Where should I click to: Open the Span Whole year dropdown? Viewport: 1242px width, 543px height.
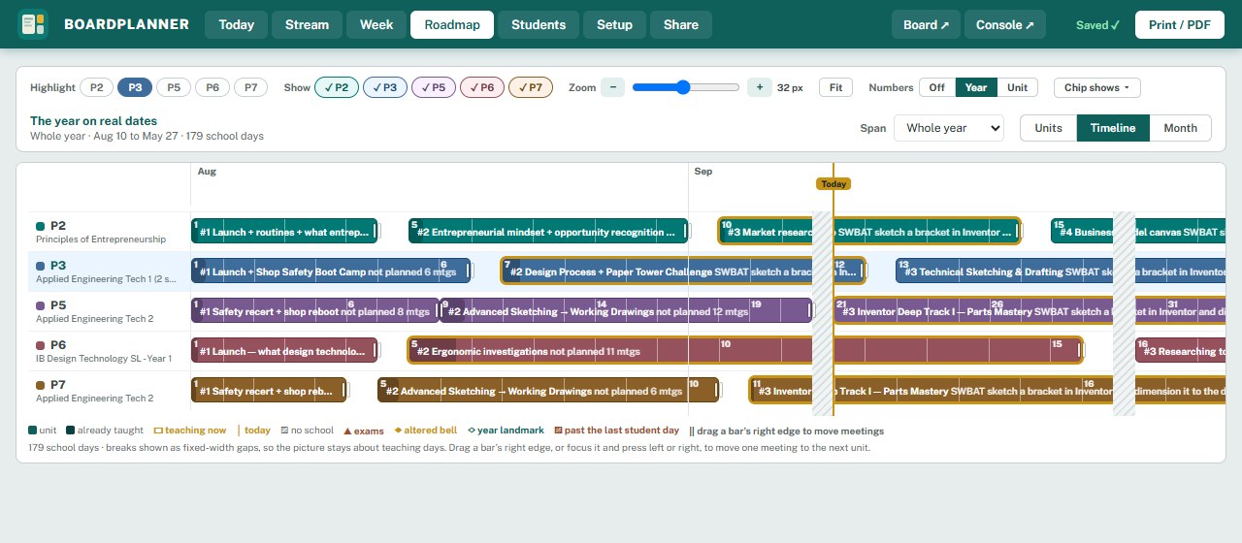(x=949, y=128)
